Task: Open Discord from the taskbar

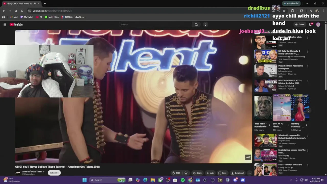Action: pyautogui.click(x=235, y=180)
